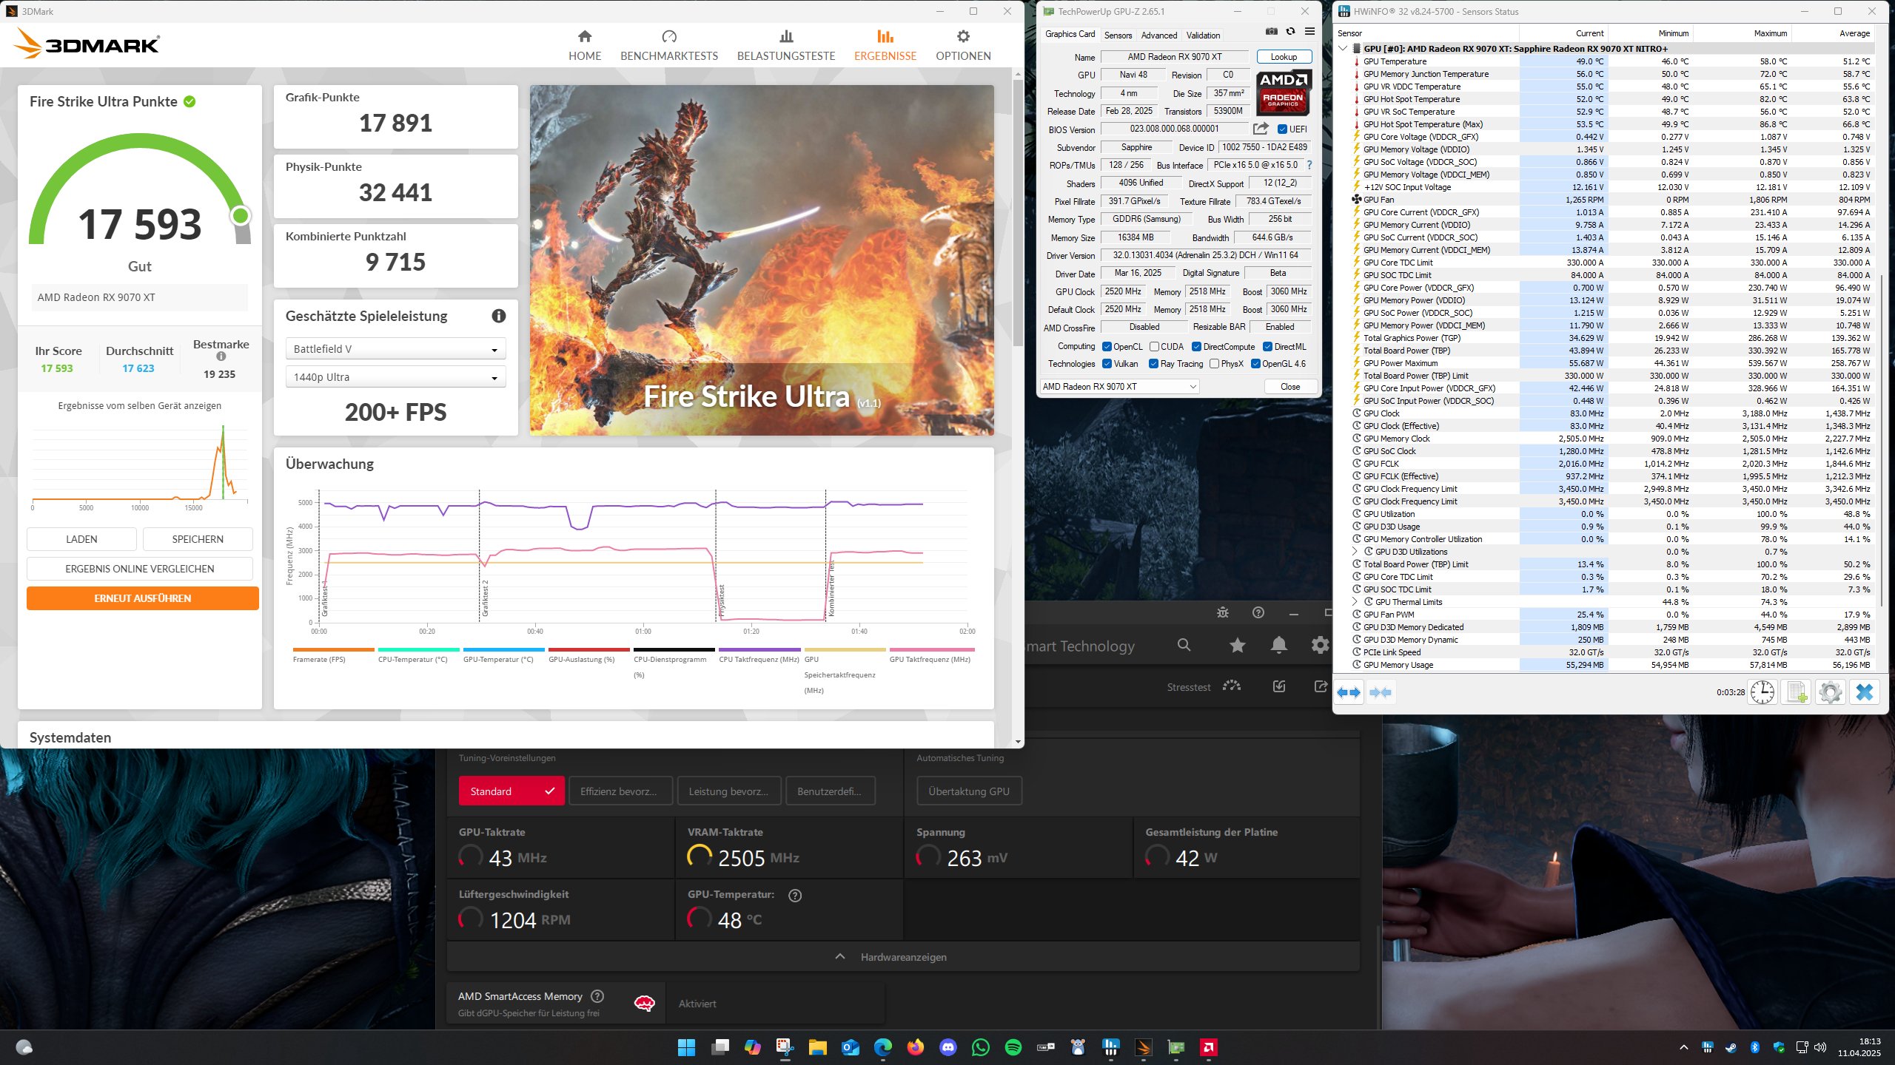Screen dimensions: 1895x1065
Task: Open the GPU-Z graphics card selector dropdown
Action: (x=1118, y=387)
